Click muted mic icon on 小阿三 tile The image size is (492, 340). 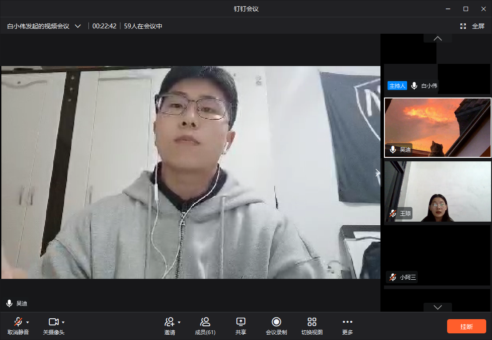click(x=392, y=277)
